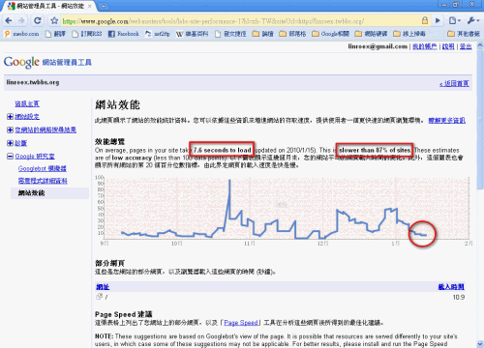Click the linroex@gmail.com account text
The width and height of the screenshot is (484, 348).
point(378,46)
